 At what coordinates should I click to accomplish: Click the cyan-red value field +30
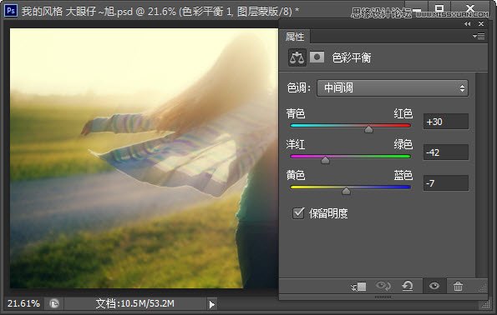coord(446,122)
